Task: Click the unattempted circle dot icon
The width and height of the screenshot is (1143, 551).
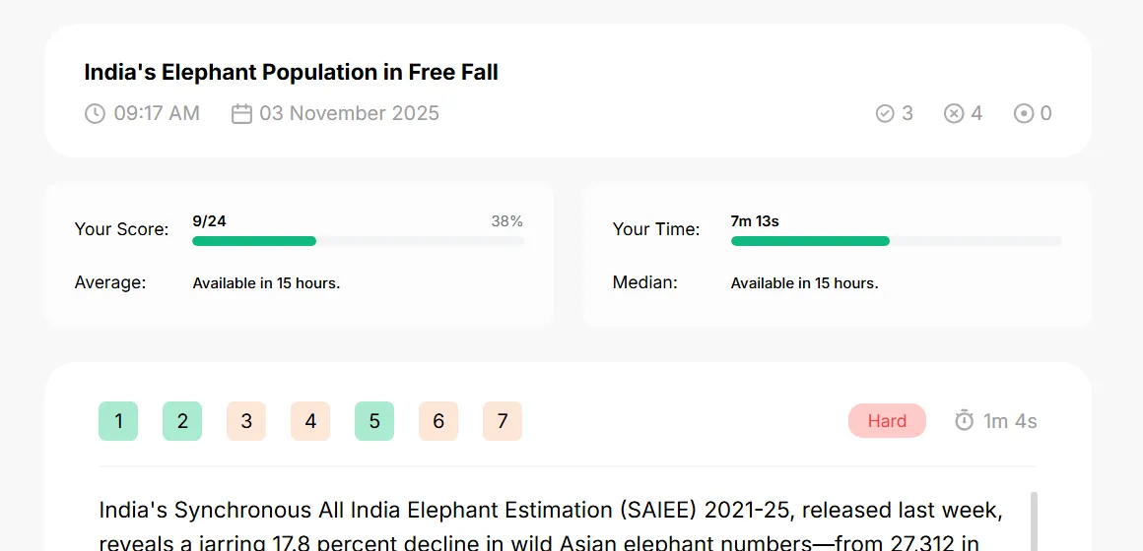Action: (1024, 113)
